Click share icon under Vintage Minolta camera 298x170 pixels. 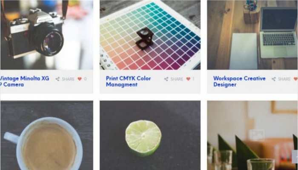click(57, 79)
